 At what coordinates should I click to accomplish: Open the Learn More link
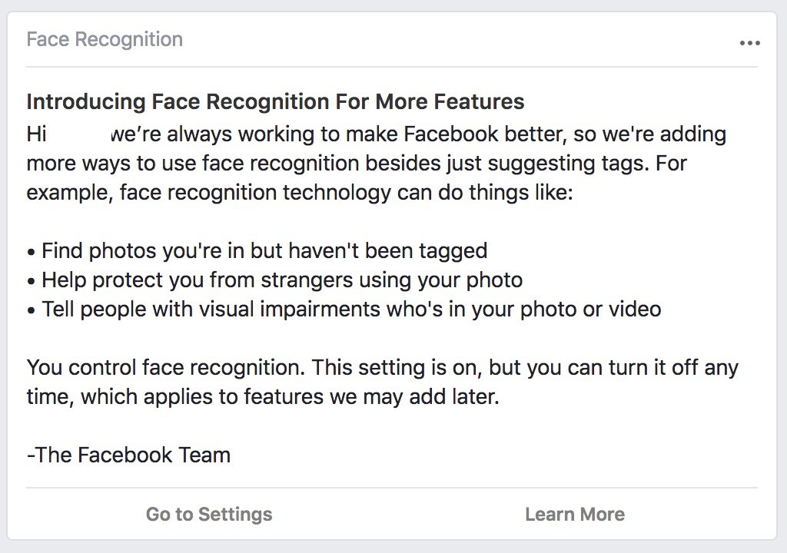click(x=575, y=515)
